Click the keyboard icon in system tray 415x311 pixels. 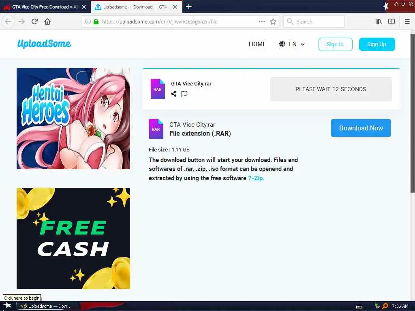coord(359,307)
